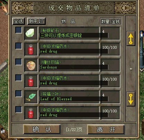Click the 确认 confirm button
This screenshot has height=140, width=144.
[42, 129]
